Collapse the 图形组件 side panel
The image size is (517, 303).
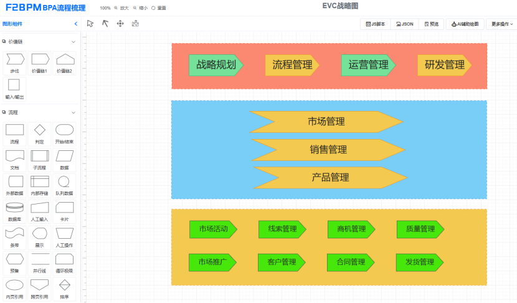click(76, 24)
